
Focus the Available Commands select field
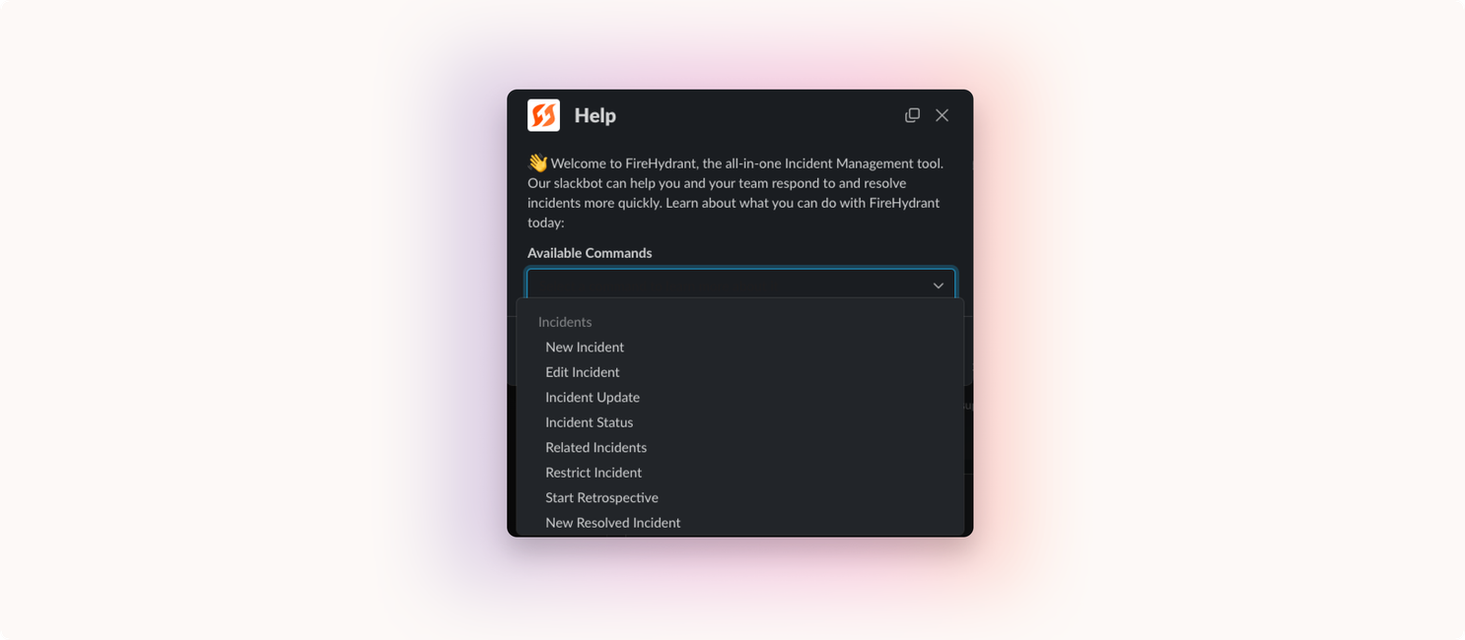click(x=740, y=285)
